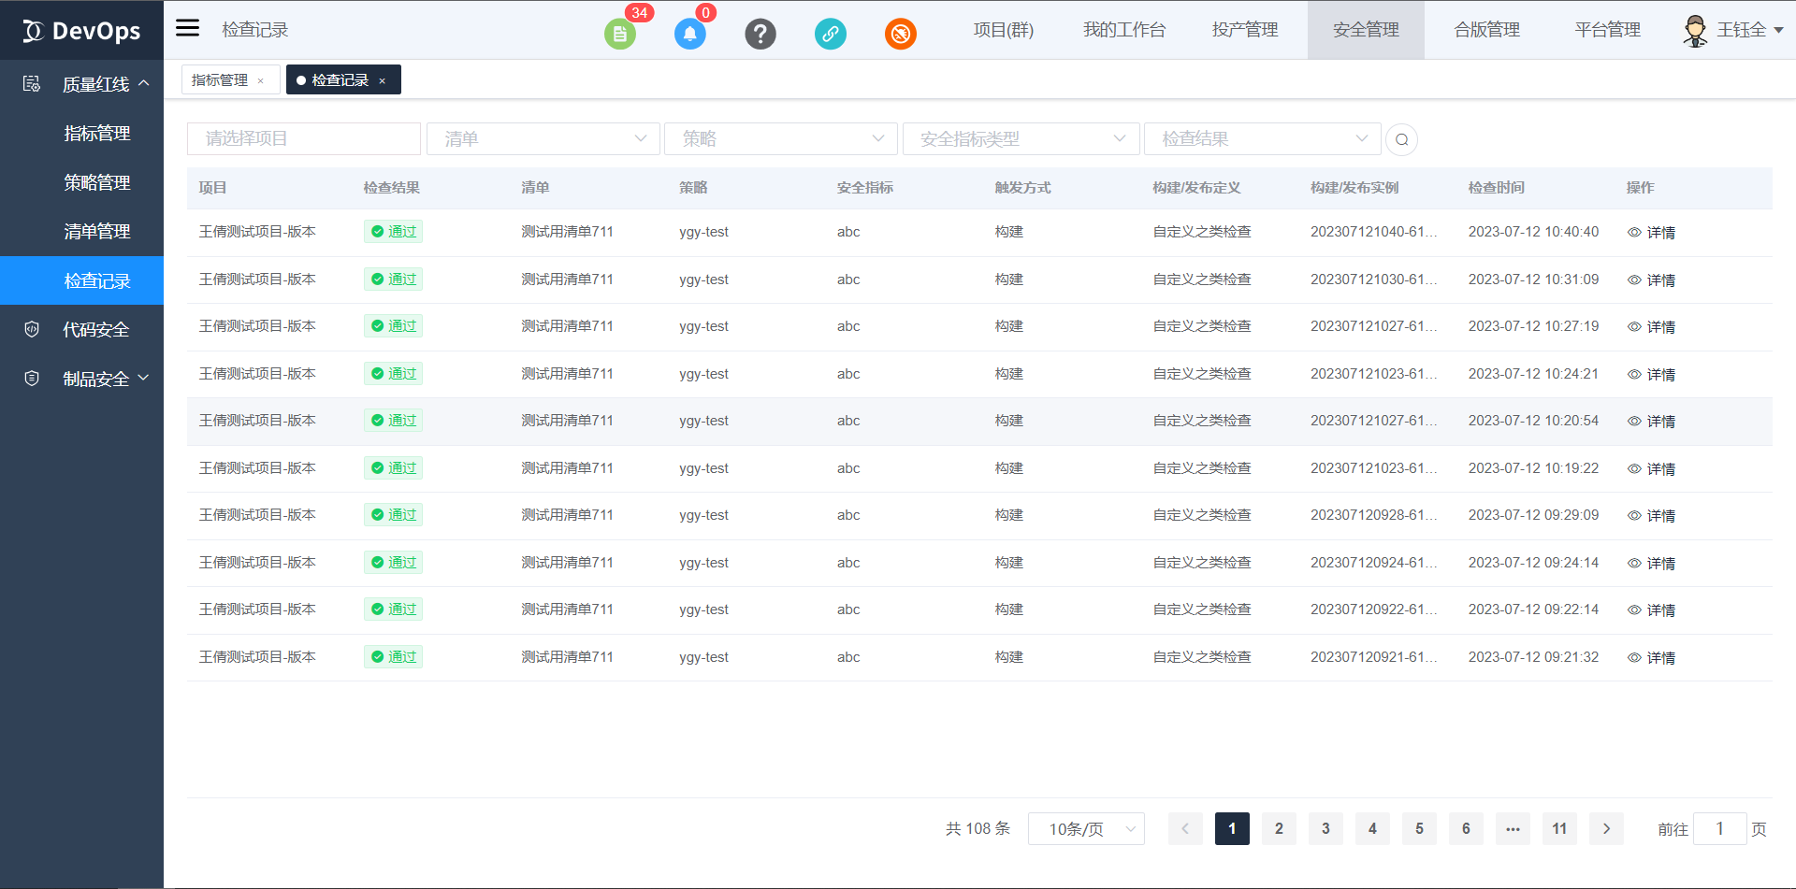Go to page 11 in pagination
Screen dimensions: 1796x889
1559,828
